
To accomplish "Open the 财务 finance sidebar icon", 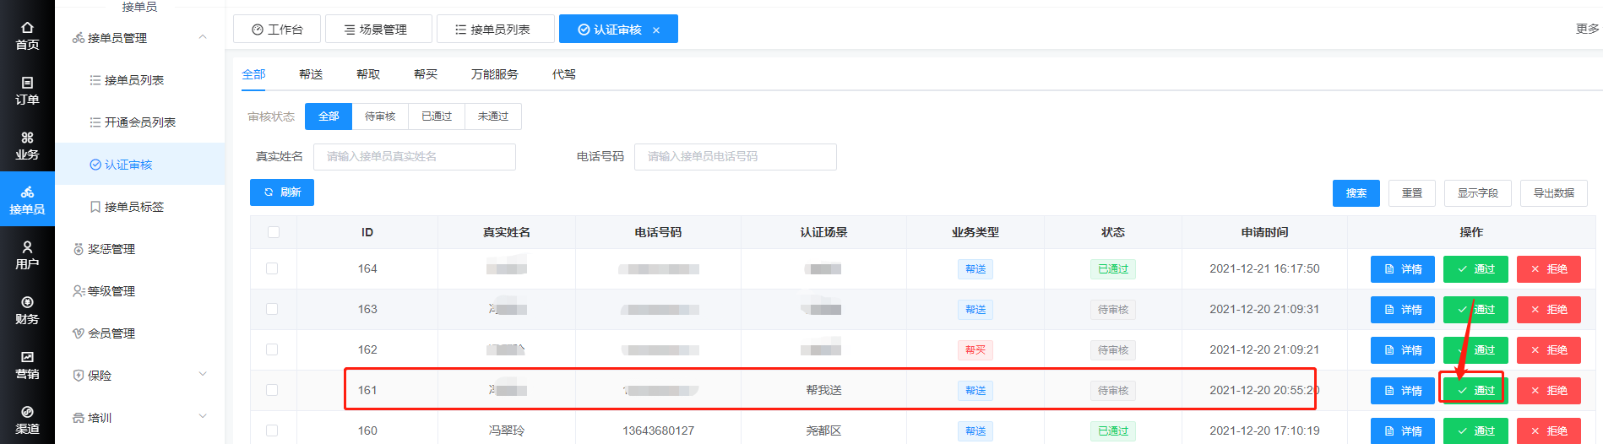I will [x=27, y=310].
